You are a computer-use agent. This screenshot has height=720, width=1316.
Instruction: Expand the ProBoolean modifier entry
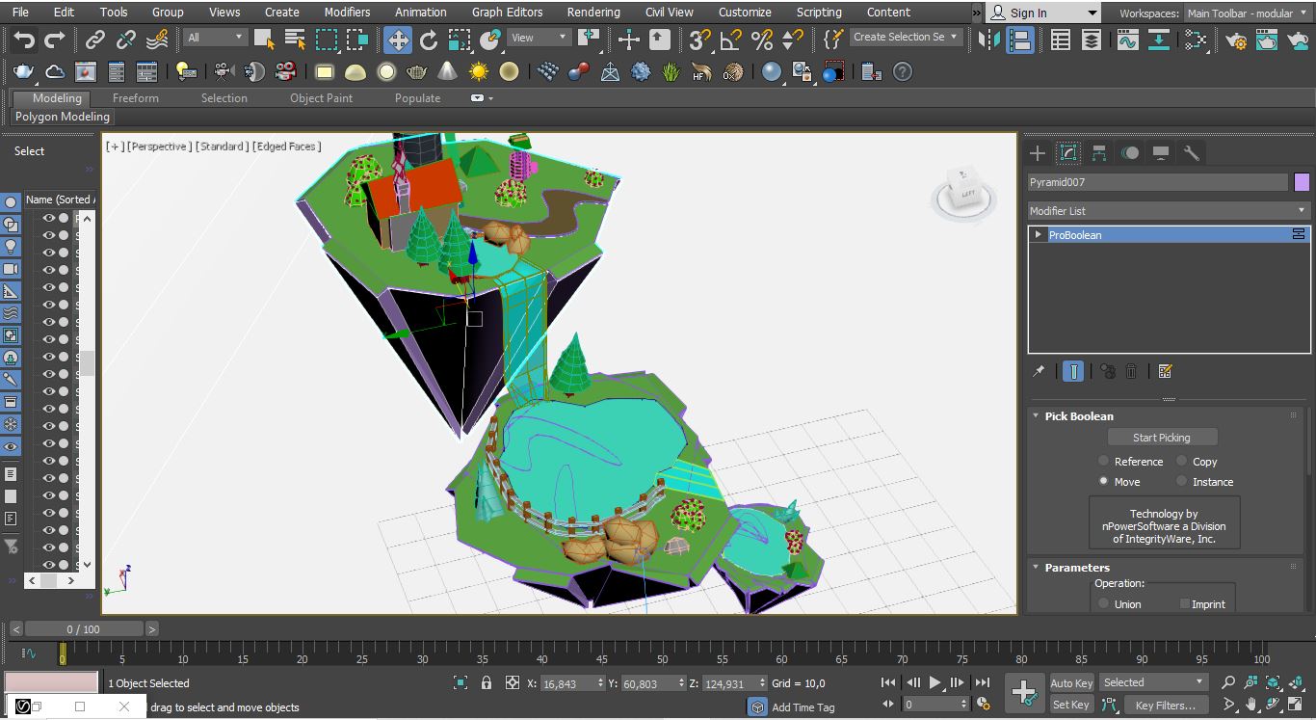1038,235
